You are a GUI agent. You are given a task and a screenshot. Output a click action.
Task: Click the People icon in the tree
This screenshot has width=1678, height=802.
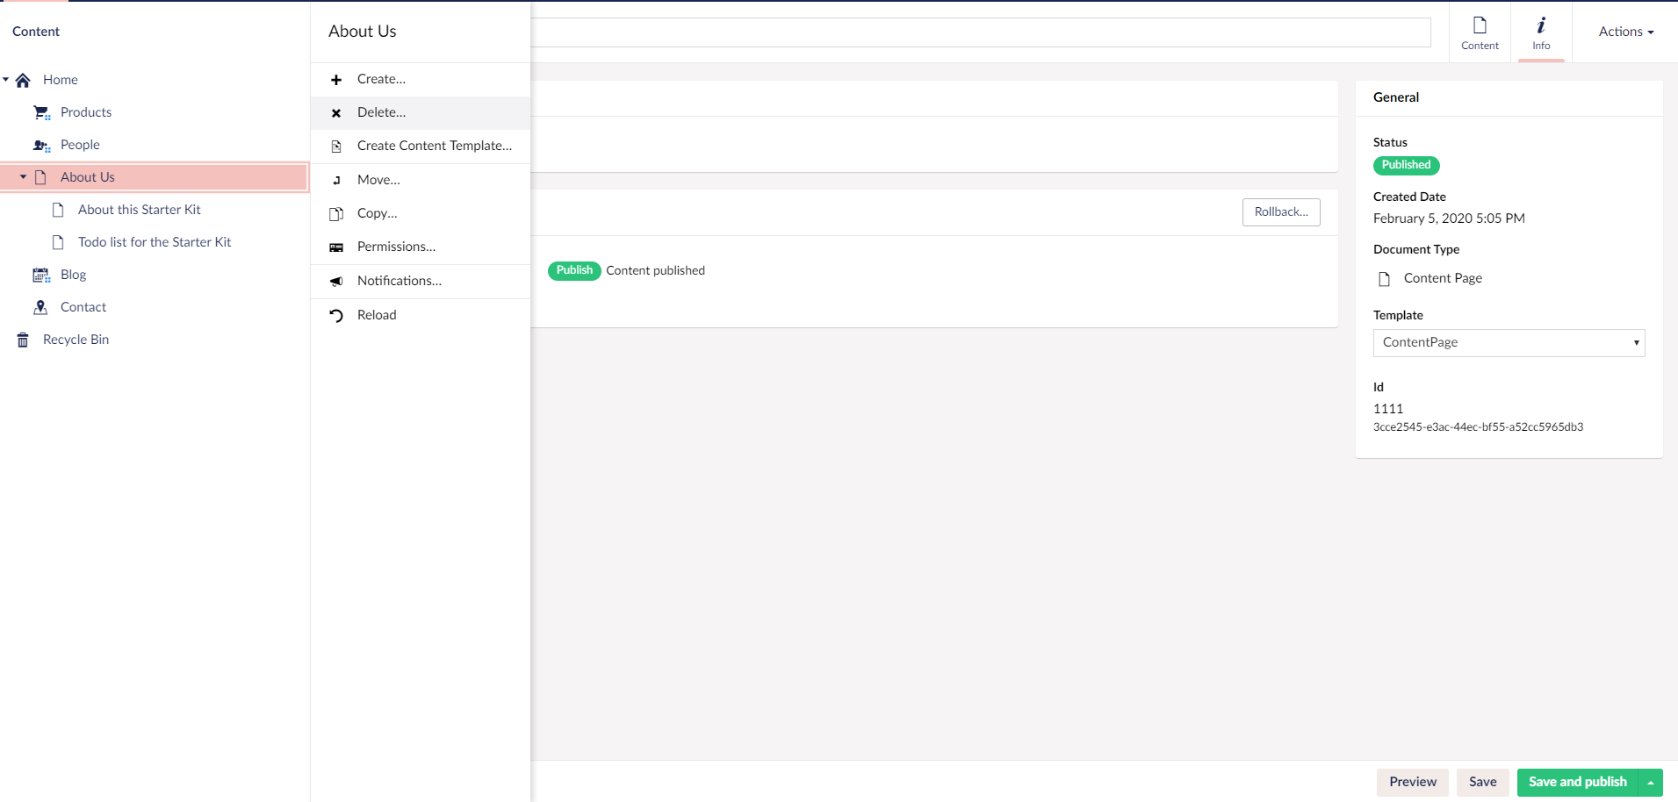(40, 145)
